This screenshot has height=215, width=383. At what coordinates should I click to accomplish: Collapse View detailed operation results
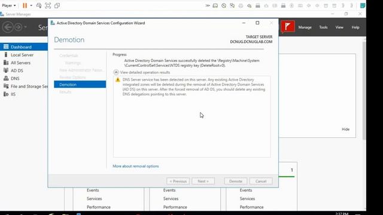116,72
